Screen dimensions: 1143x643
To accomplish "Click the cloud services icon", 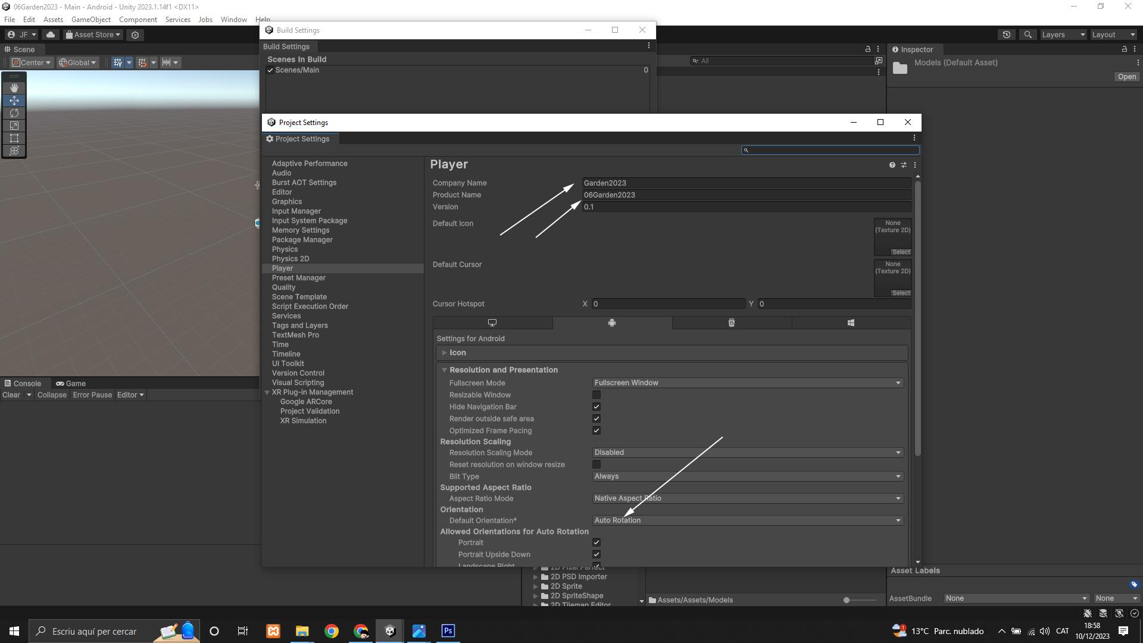I will click(51, 35).
